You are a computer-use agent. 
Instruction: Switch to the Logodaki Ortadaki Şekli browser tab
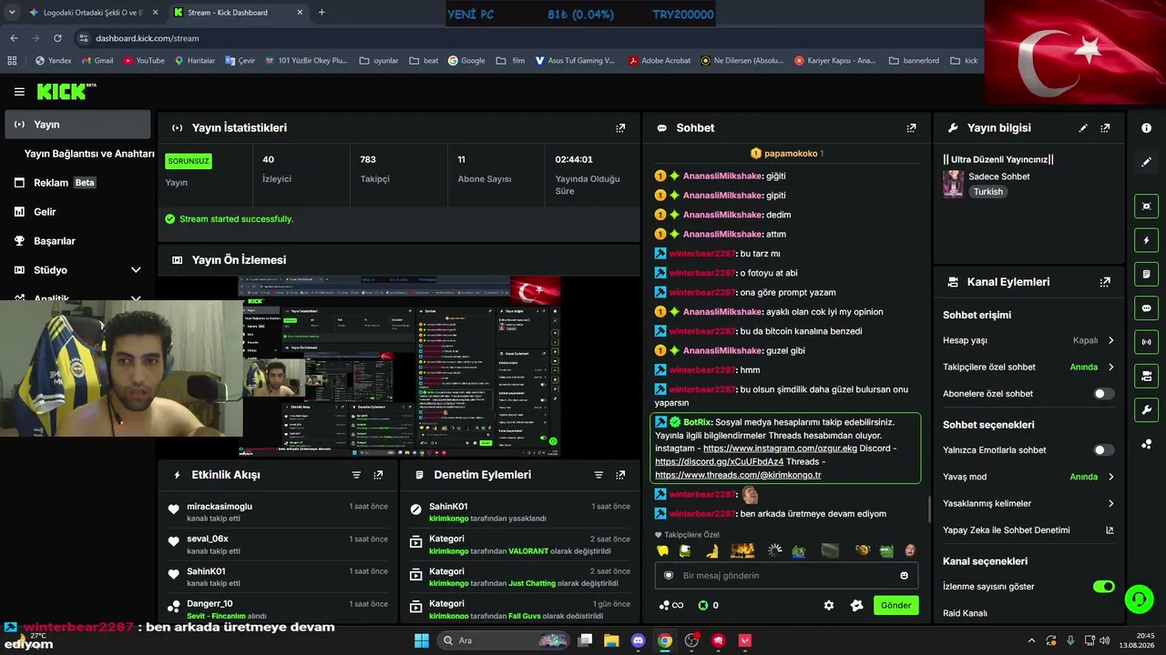click(92, 13)
